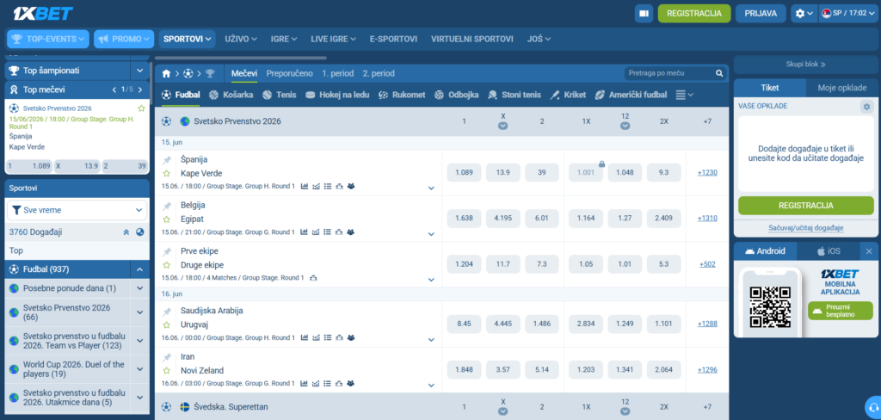881x420 pixels.
Task: Pin the Belgija vs Egipat match
Action: pos(167,206)
